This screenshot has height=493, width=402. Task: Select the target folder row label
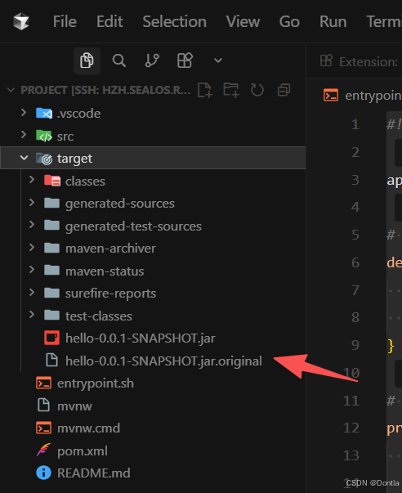(x=75, y=159)
